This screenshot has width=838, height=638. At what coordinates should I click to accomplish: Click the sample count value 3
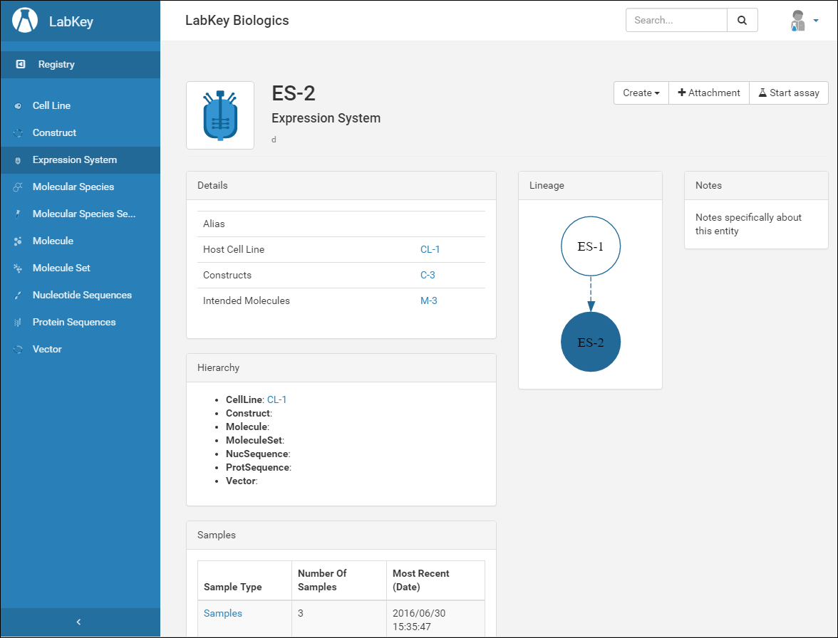coord(301,614)
